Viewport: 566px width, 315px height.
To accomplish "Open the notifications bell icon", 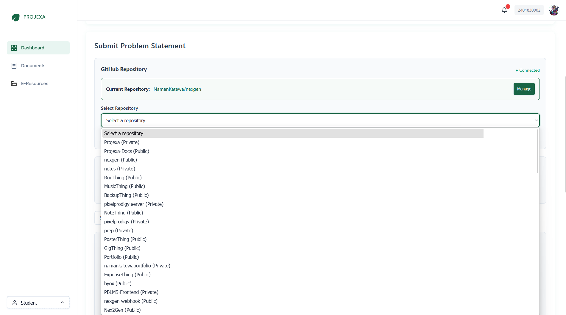I will click(504, 10).
